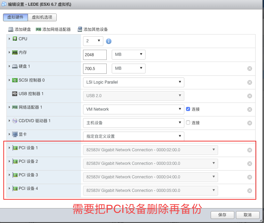Click the CPU info icon

coord(109,41)
